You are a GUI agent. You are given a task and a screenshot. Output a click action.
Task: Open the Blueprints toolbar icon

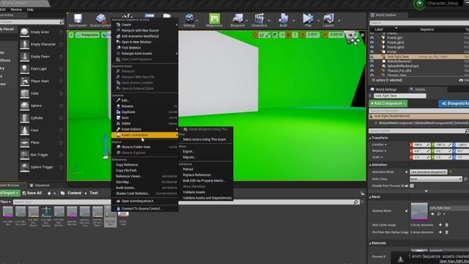tap(237, 18)
